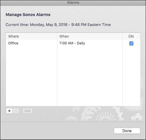Image resolution: width=146 pixels, height=140 pixels.
Task: Close the dialog with Done
Action: tap(127, 131)
